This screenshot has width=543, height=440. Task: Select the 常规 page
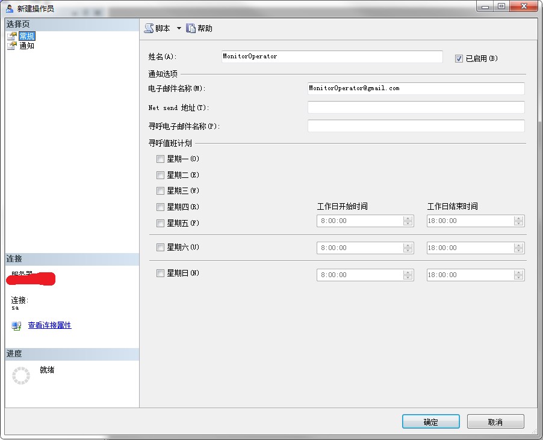click(x=26, y=36)
